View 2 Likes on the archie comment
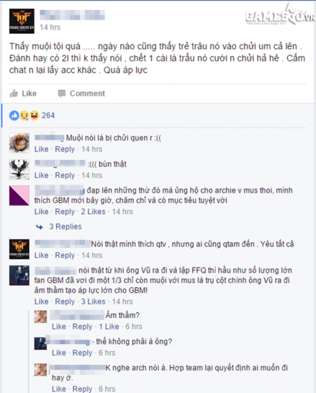The width and height of the screenshot is (316, 393). 93,212
